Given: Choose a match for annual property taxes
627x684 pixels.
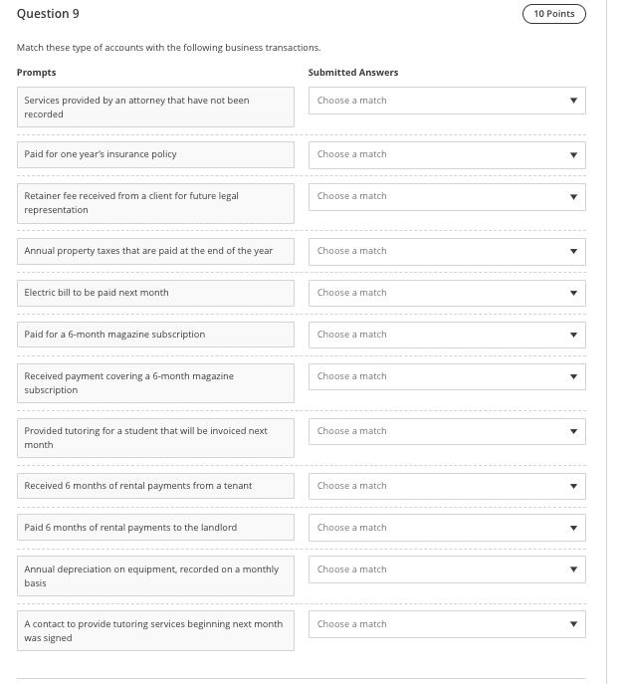Looking at the screenshot, I should (x=446, y=251).
